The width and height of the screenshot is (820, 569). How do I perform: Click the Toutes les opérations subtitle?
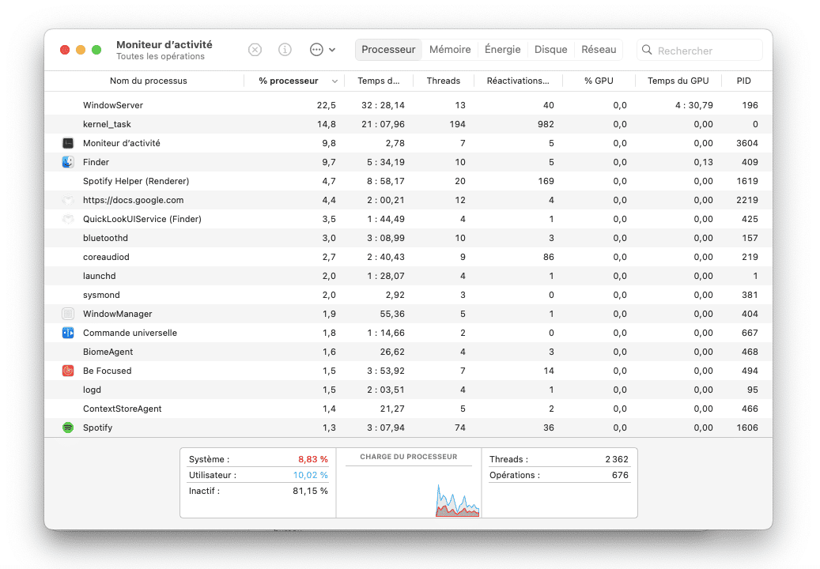click(x=161, y=56)
